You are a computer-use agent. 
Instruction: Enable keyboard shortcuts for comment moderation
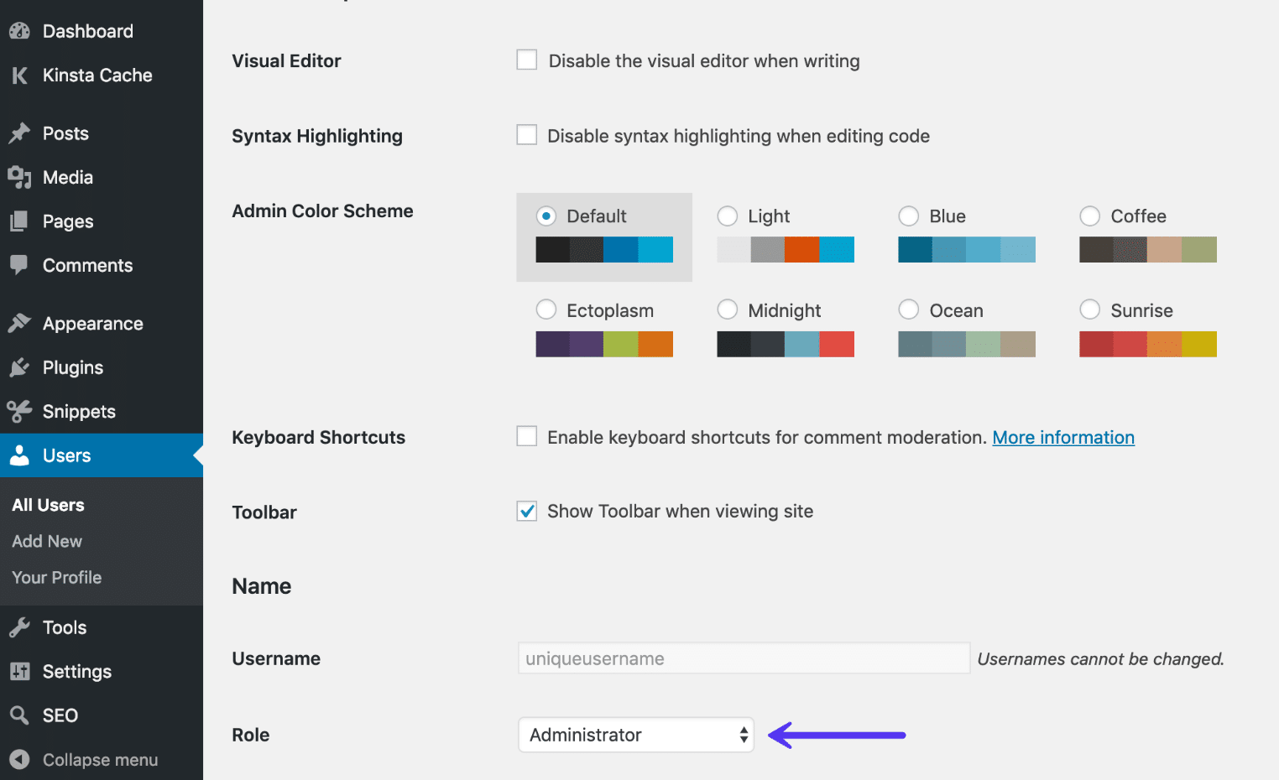(x=526, y=435)
